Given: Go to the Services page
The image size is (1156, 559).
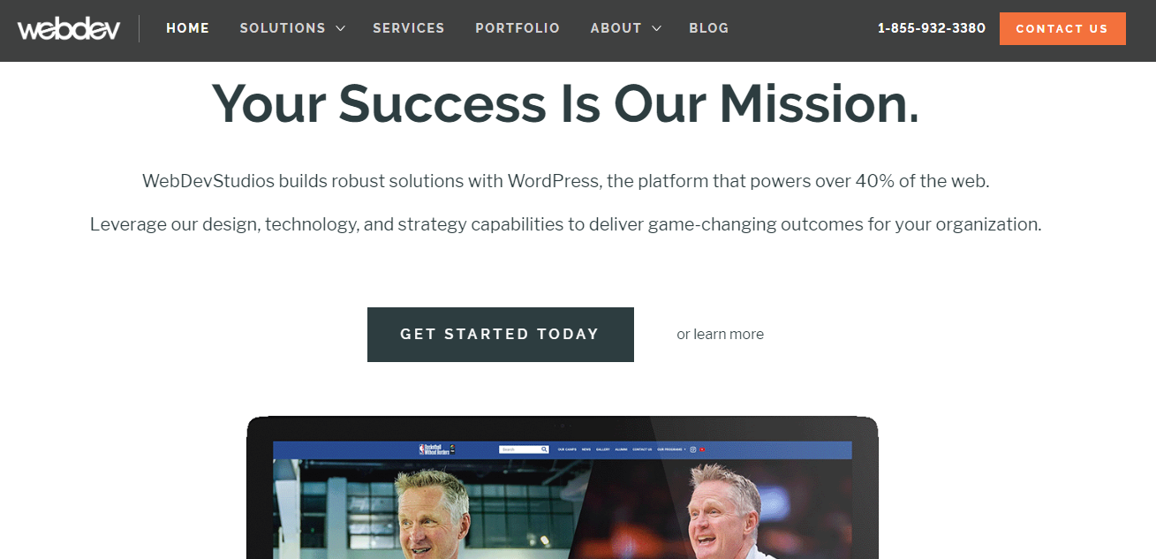Looking at the screenshot, I should point(409,28).
